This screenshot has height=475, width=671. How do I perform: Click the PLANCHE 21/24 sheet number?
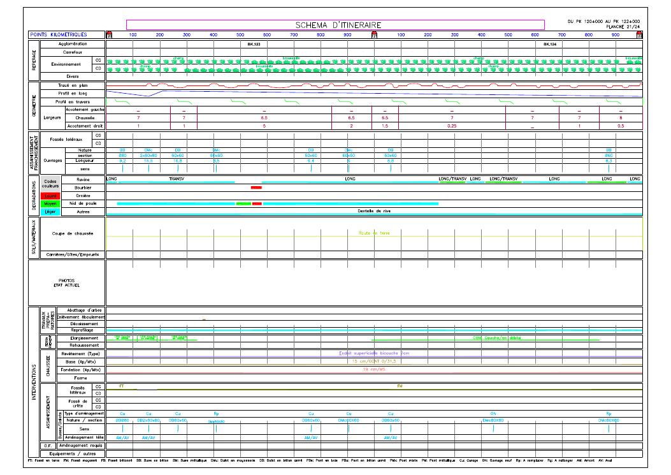623,27
